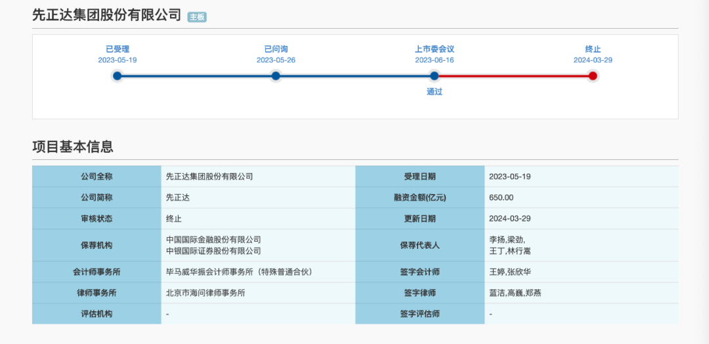
Task: Click the 签字律师 label cell
Action: 420,293
